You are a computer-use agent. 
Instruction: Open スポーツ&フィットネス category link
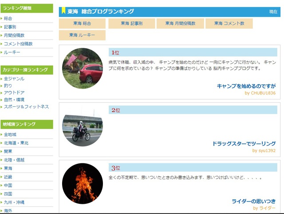(x=27, y=107)
